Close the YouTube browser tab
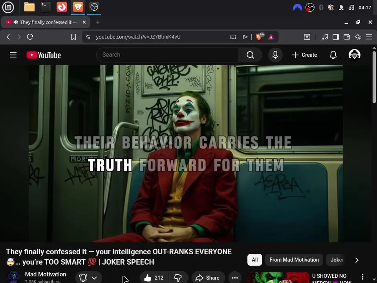Image resolution: width=377 pixels, height=283 pixels. (x=84, y=22)
